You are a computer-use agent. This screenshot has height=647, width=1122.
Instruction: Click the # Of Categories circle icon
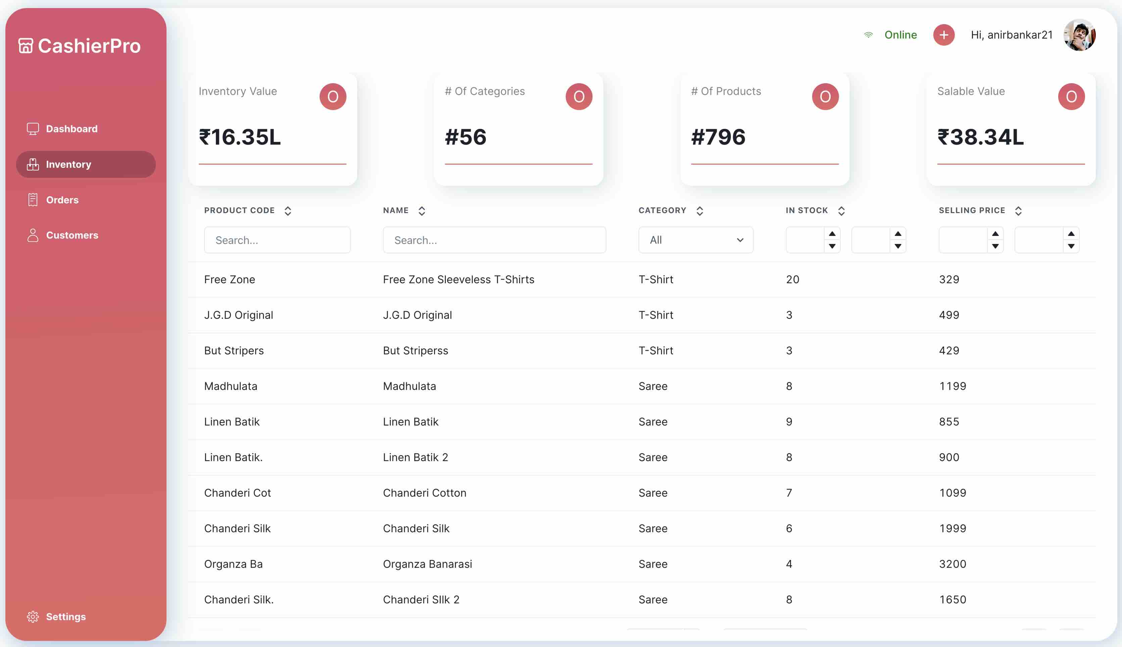point(578,96)
